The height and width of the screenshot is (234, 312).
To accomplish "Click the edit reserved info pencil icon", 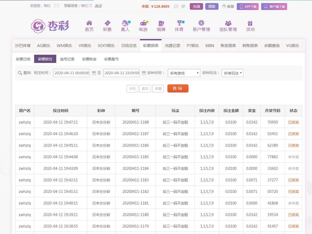I will tap(90, 6).
